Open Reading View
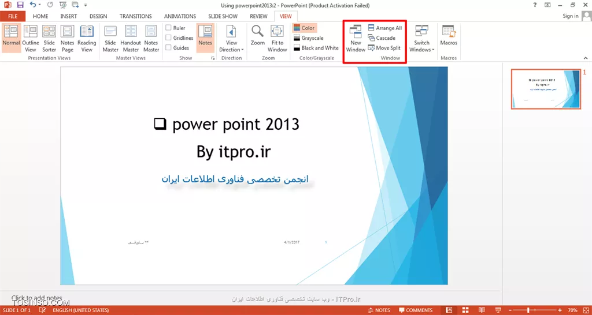The image size is (592, 315). click(x=87, y=38)
